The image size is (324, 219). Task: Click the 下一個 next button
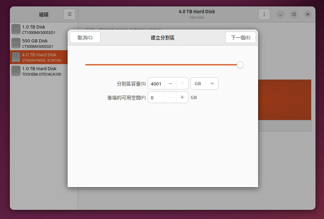[x=240, y=37]
